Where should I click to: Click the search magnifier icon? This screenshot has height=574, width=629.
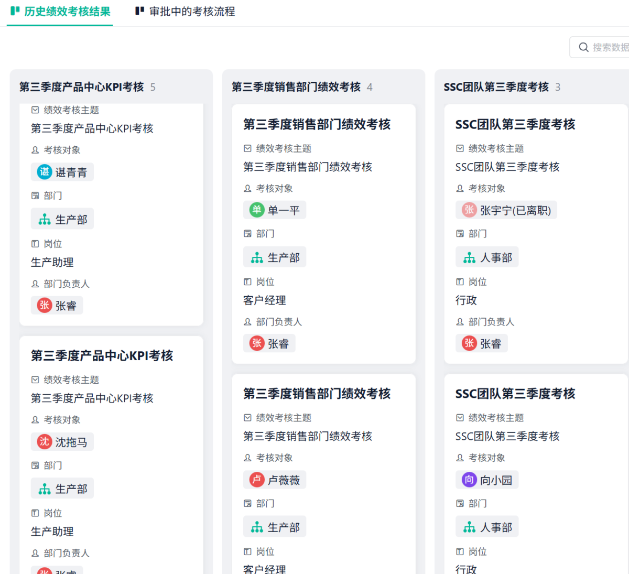[583, 48]
